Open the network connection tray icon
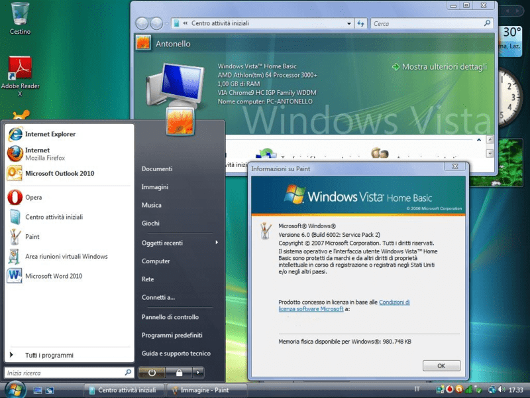530x398 pixels. tap(492, 390)
